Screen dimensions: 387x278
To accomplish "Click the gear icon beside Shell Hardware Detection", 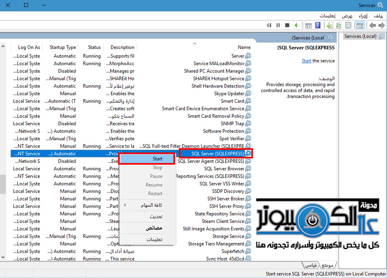I will (x=248, y=86).
